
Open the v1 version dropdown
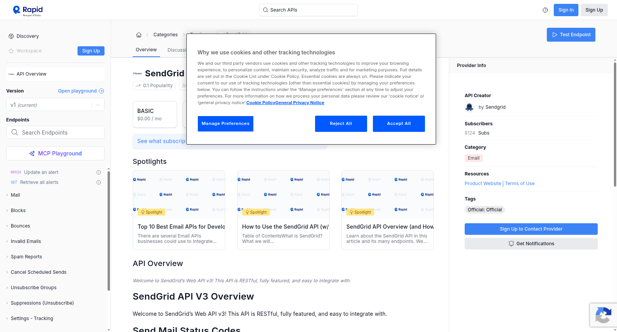pyautogui.click(x=55, y=105)
